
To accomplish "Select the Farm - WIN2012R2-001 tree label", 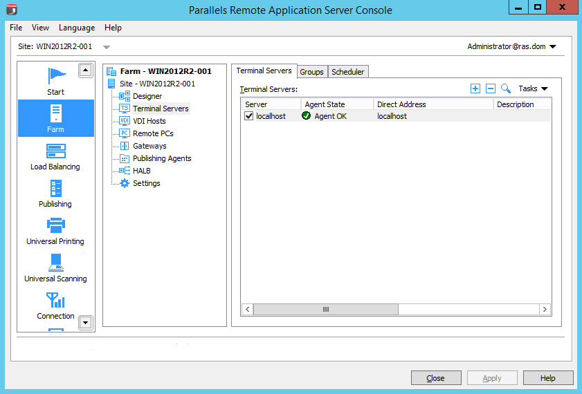I will tap(166, 71).
